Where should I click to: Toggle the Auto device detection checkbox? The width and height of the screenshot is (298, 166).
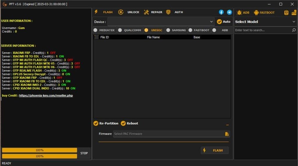coord(223,22)
